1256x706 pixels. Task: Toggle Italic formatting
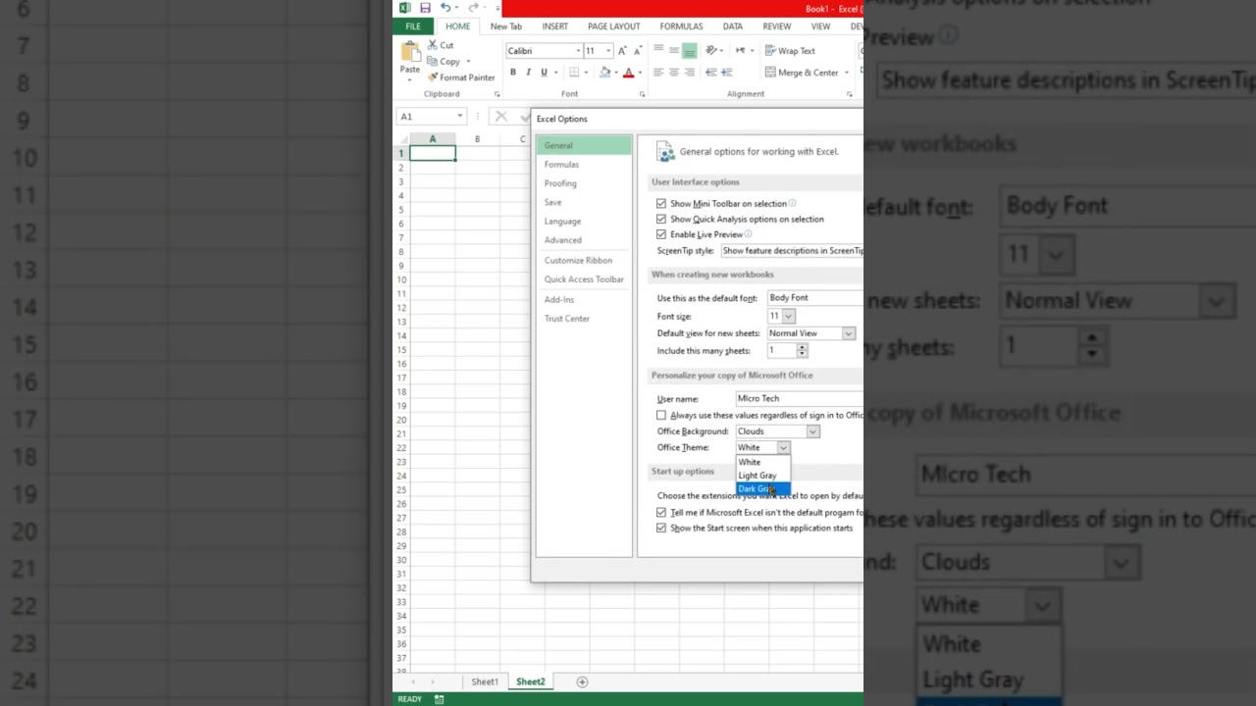click(528, 73)
